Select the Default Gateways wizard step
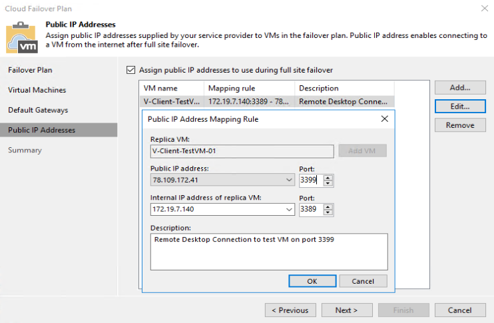Viewport: 494px width, 323px height. (x=38, y=110)
